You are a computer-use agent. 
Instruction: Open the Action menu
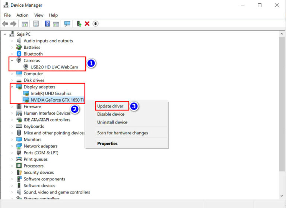[x=22, y=15]
